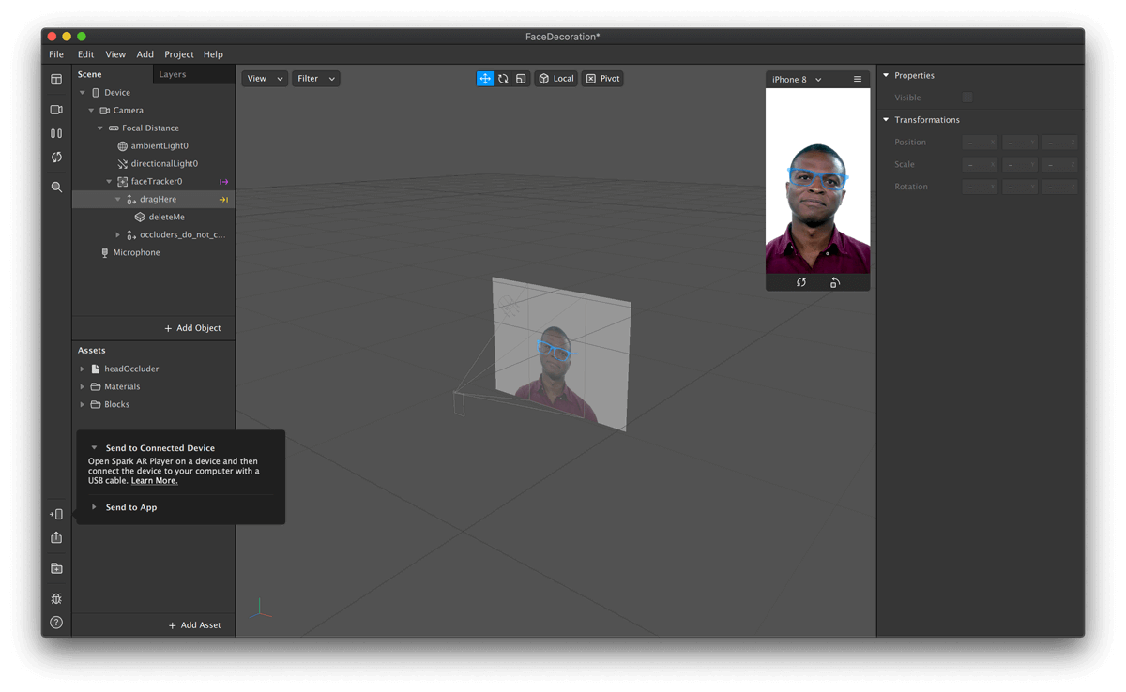This screenshot has width=1126, height=692.
Task: Expand the headOccluder asset
Action: [83, 369]
